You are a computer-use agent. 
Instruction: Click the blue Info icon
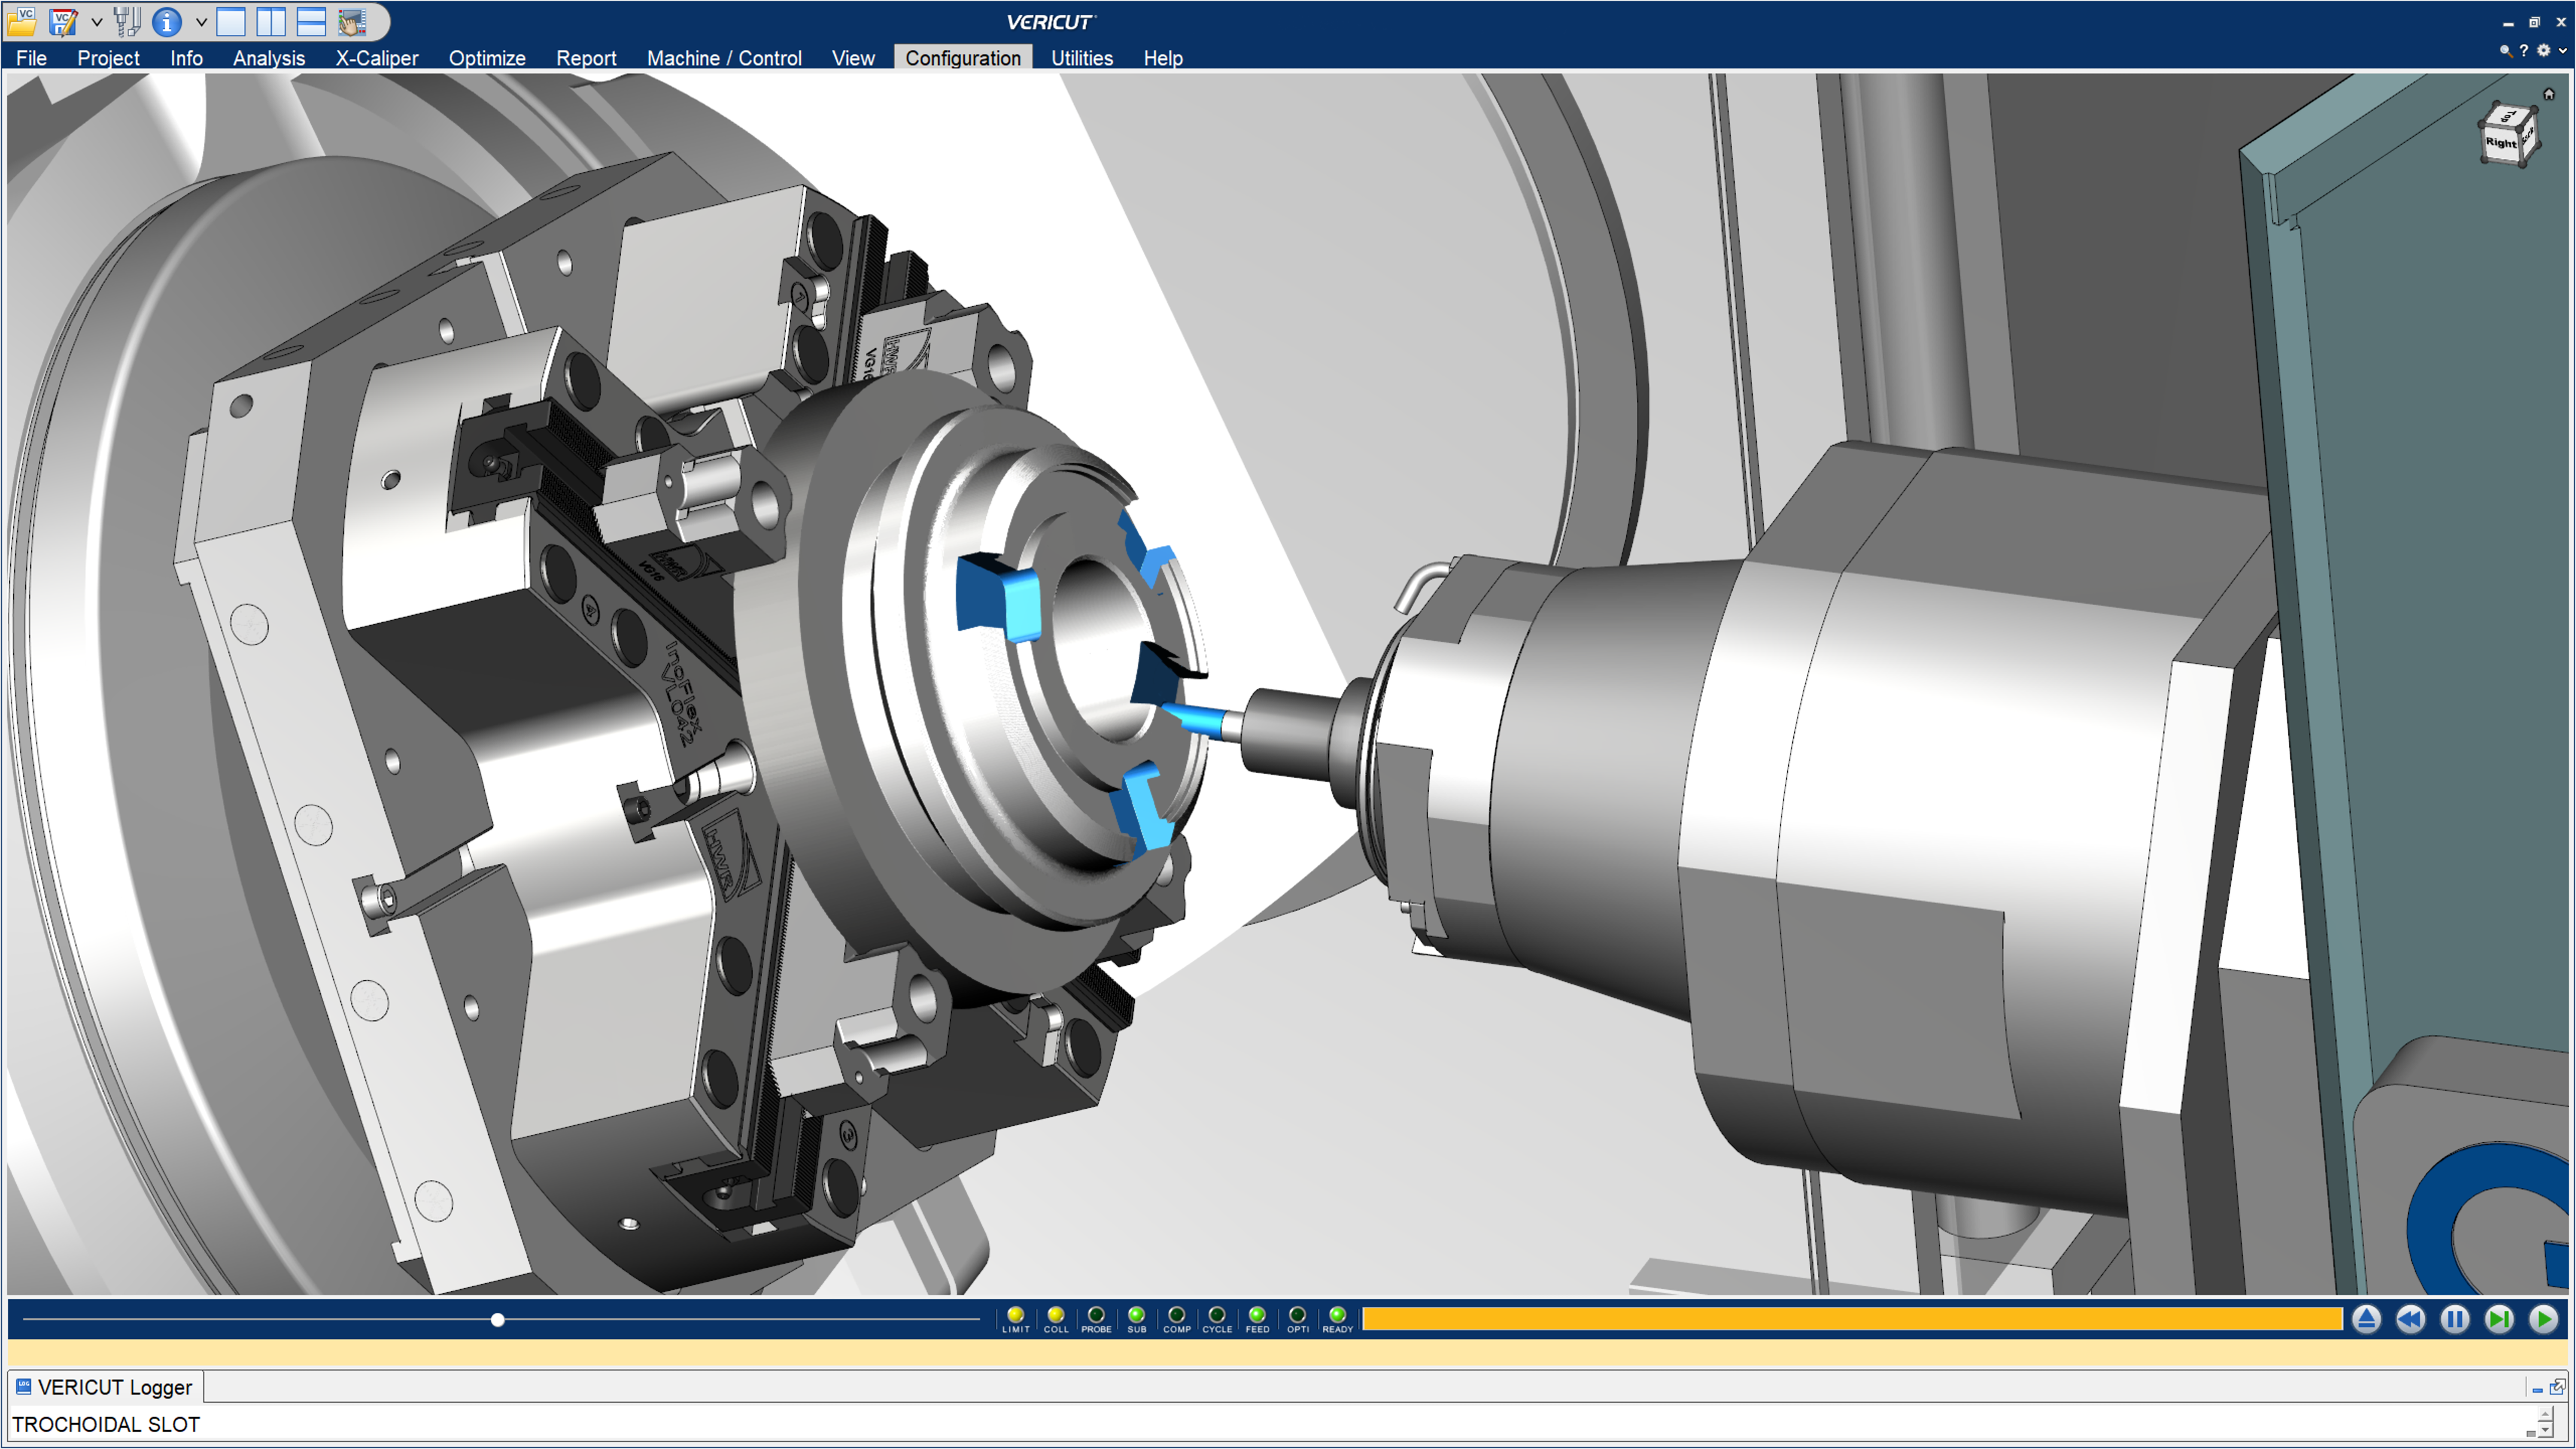pos(167,21)
